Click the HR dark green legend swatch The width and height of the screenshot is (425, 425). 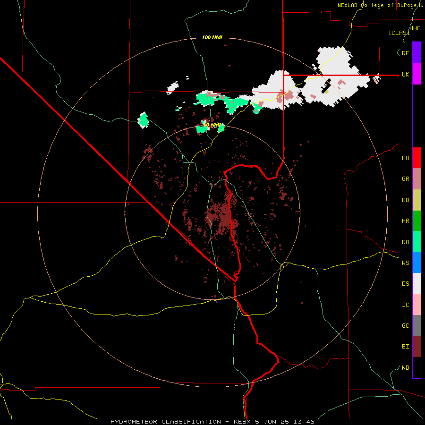pos(417,221)
